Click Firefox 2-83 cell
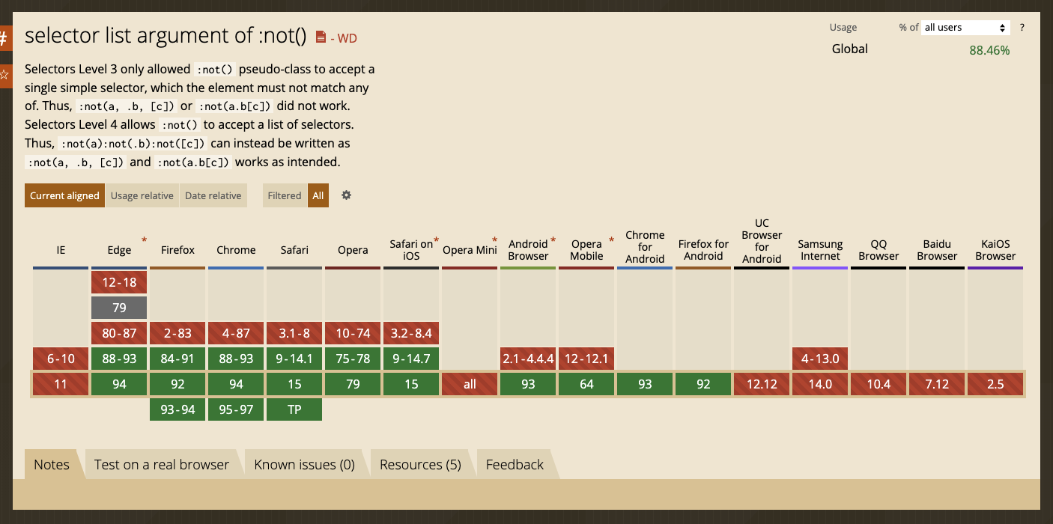Viewport: 1053px width, 524px height. click(177, 333)
